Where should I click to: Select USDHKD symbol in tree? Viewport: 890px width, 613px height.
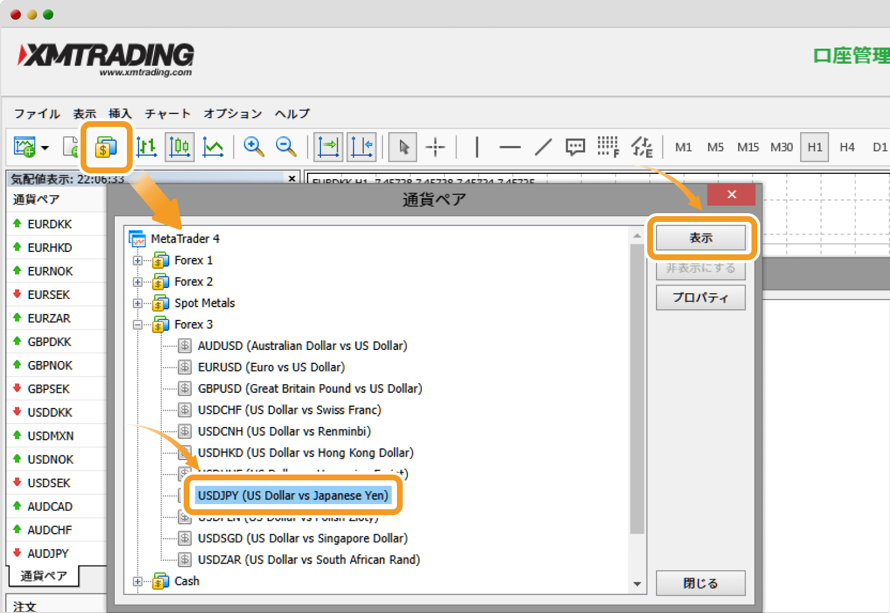pos(305,453)
